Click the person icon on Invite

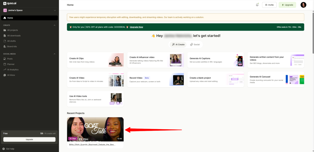coord(266,5)
